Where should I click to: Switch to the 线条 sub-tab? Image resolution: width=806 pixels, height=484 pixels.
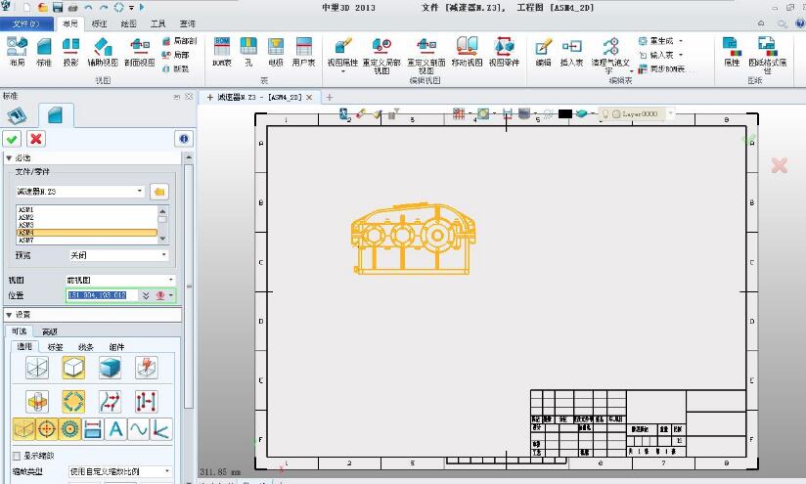(x=86, y=347)
